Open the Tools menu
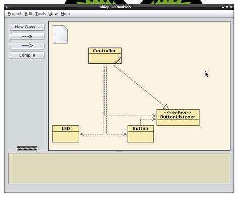This screenshot has height=198, width=239. pos(40,14)
